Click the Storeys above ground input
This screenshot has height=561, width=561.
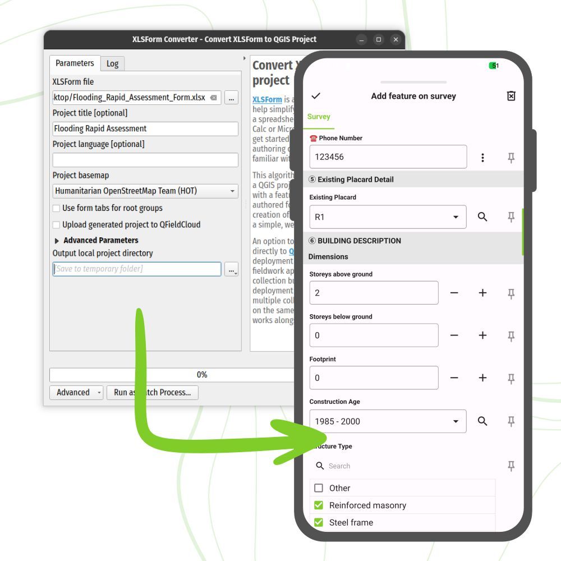374,293
